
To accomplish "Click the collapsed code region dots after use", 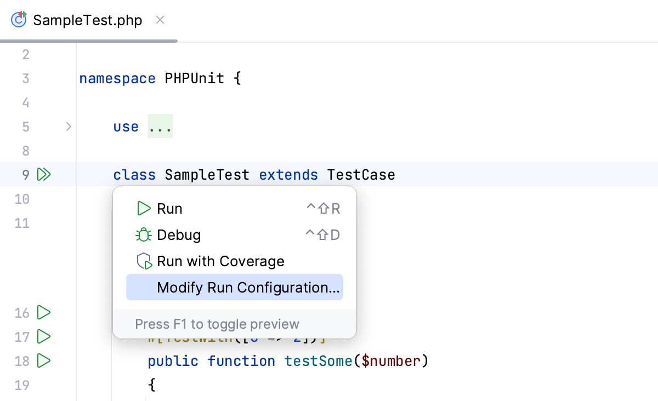I will tap(160, 126).
